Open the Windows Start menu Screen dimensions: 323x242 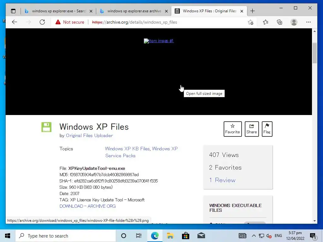(8, 236)
